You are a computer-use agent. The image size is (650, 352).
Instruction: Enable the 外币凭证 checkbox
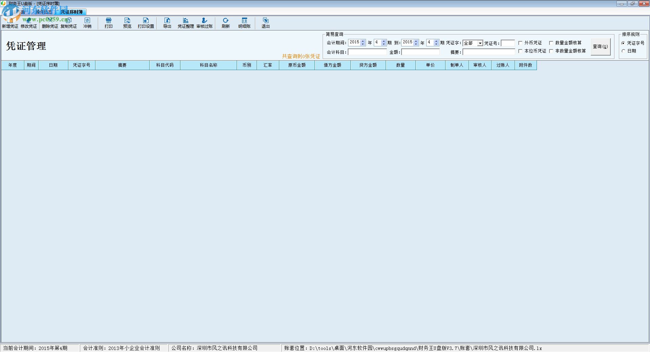click(520, 43)
